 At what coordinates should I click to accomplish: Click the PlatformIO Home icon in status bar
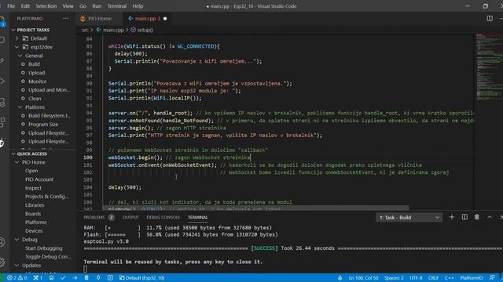pos(51,278)
